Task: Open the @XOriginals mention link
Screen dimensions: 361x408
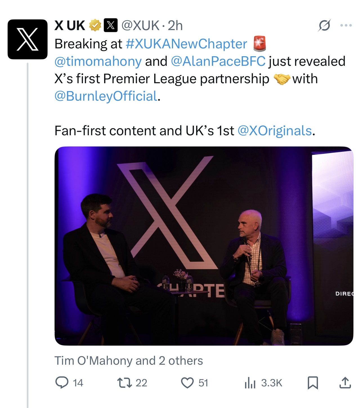Action: click(275, 131)
